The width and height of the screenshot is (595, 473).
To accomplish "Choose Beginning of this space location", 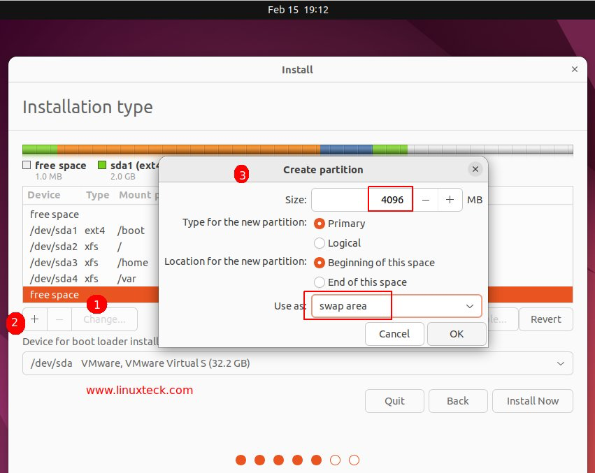I will click(x=320, y=263).
